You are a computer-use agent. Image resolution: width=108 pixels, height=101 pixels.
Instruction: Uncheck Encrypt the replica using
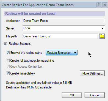click(x=8, y=53)
